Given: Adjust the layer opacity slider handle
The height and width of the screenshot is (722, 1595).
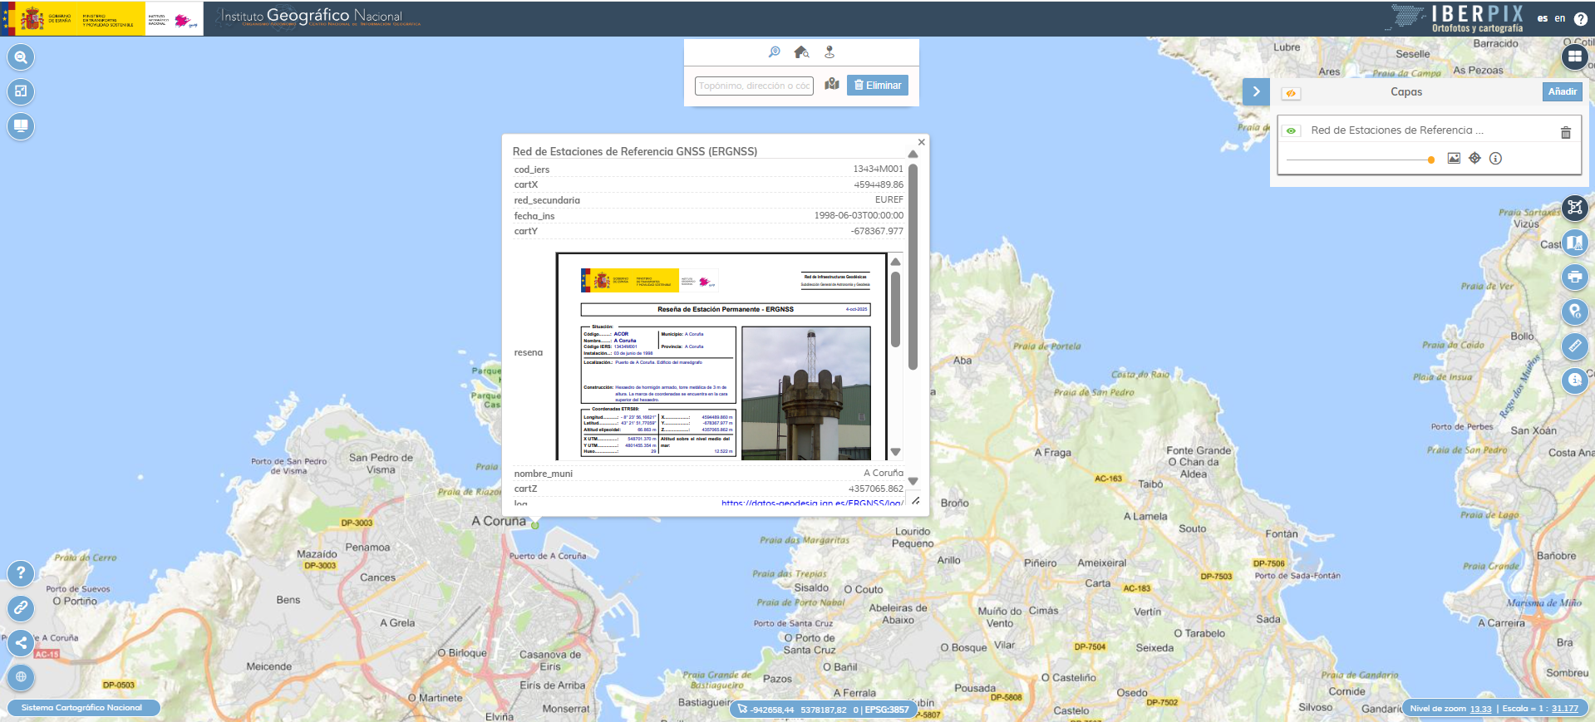Looking at the screenshot, I should [x=1430, y=160].
